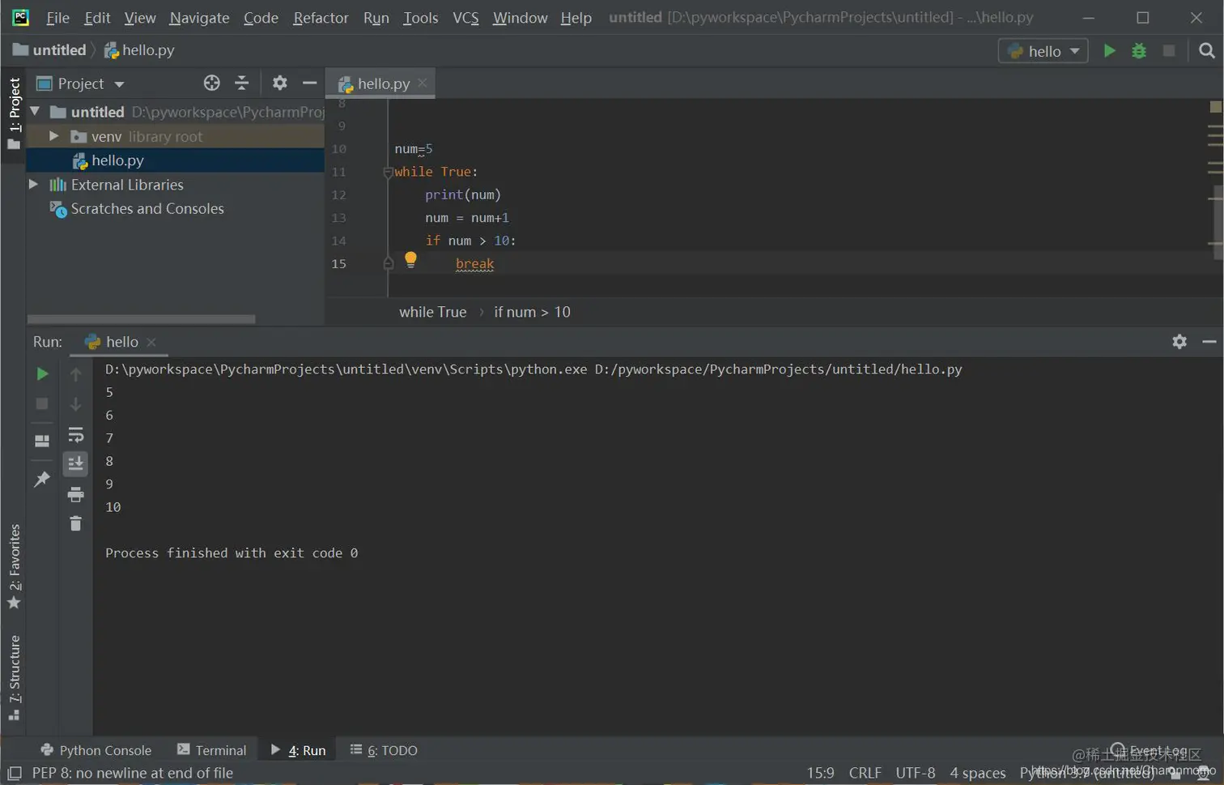
Task: Collapse all in the Project panel
Action: click(241, 83)
